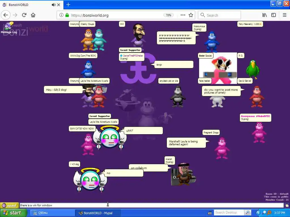This screenshot has height=217, width=290.
Task: Focus the Search Desktop field
Action: tap(229, 212)
